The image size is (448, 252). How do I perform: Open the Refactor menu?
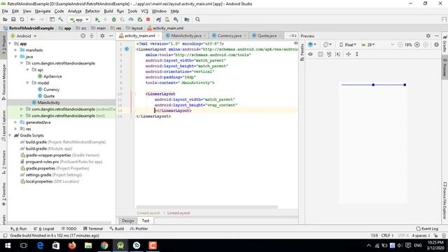92,11
